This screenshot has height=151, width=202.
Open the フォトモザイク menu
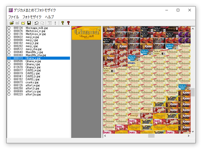point(32,17)
